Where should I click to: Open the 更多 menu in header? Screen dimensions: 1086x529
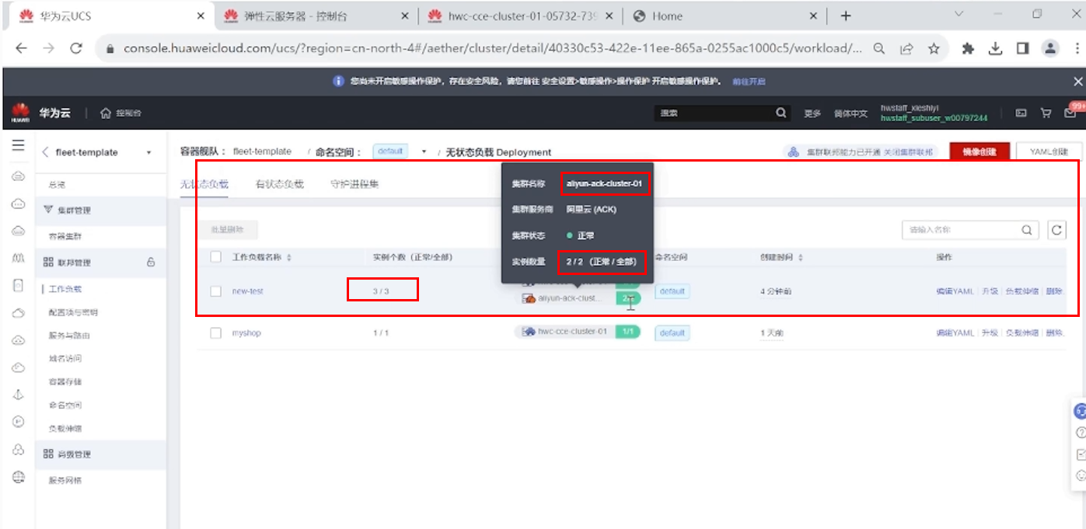[x=812, y=113]
